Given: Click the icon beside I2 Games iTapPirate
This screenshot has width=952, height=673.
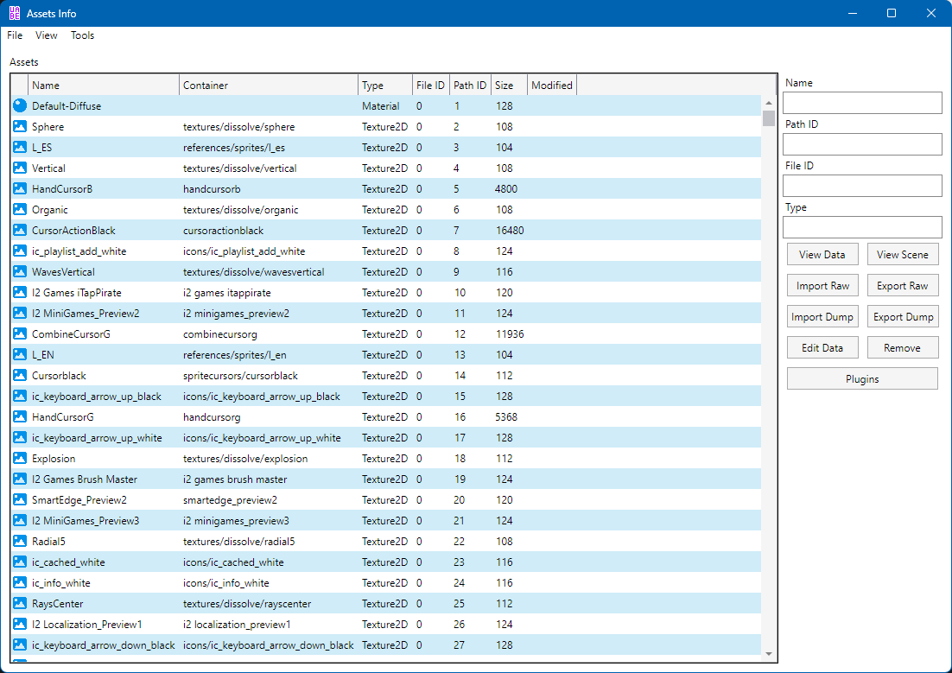Looking at the screenshot, I should (x=20, y=292).
